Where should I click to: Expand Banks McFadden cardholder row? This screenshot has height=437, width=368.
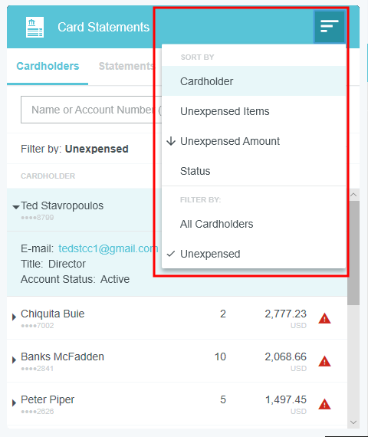(x=14, y=360)
